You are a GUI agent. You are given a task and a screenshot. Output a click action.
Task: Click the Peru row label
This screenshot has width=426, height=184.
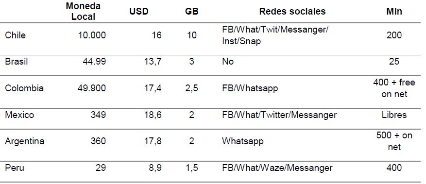pyautogui.click(x=15, y=167)
